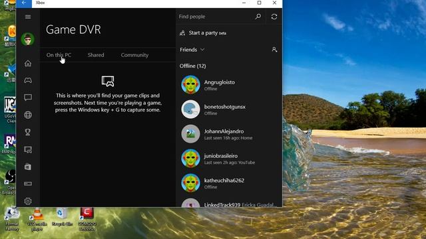
Task: Select friend name Angrugloisto
Action: pyautogui.click(x=219, y=82)
